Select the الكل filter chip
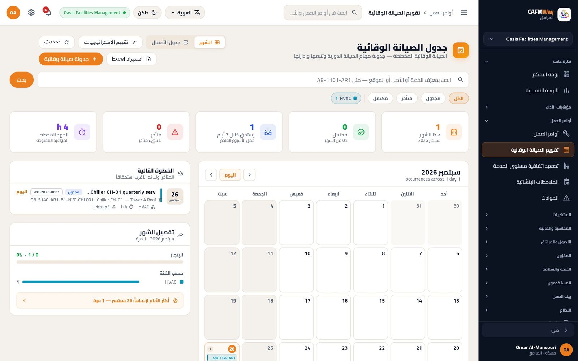This screenshot has width=578, height=361. coord(458,98)
